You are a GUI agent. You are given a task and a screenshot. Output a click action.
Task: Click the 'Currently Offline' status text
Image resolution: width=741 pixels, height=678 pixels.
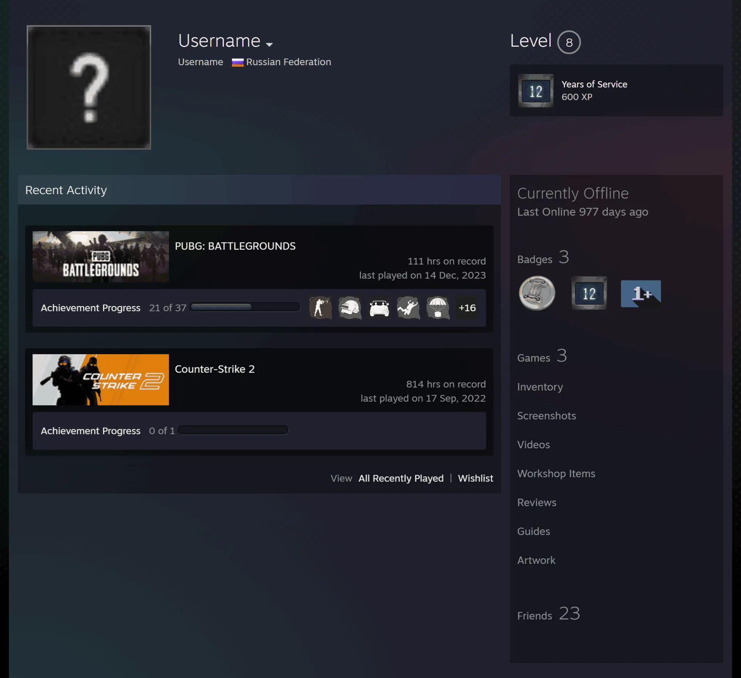tap(573, 193)
